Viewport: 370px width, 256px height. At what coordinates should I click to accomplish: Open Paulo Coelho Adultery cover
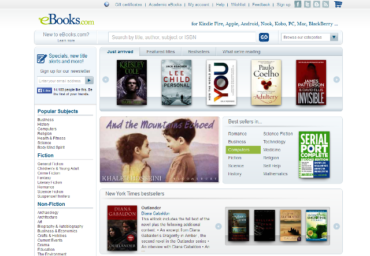click(266, 82)
